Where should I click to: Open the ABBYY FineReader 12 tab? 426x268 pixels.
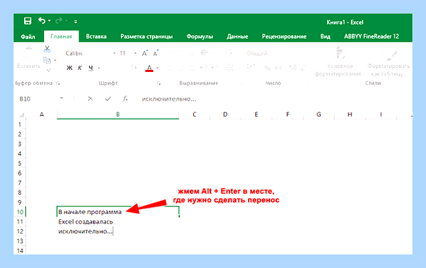pos(372,36)
